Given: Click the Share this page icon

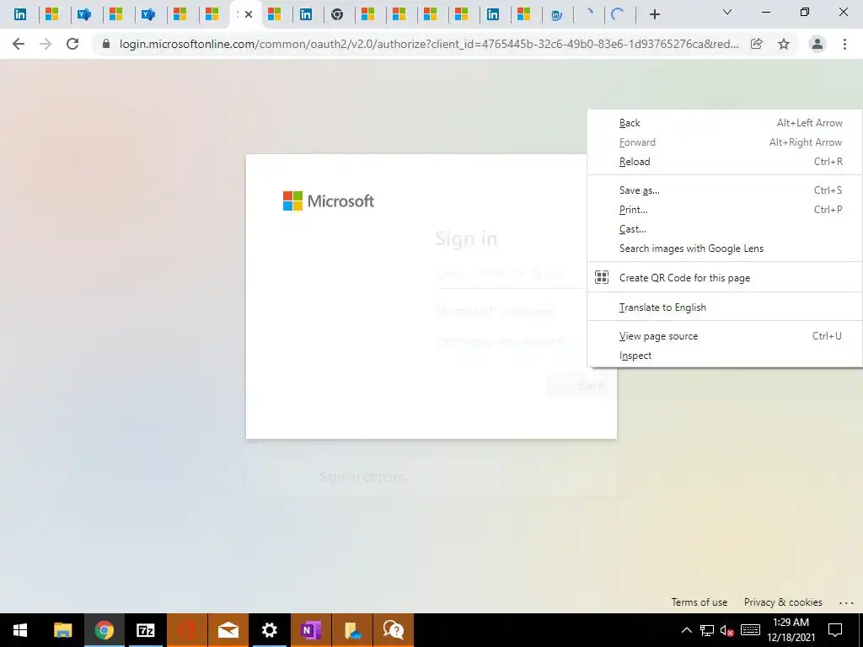Looking at the screenshot, I should point(757,44).
